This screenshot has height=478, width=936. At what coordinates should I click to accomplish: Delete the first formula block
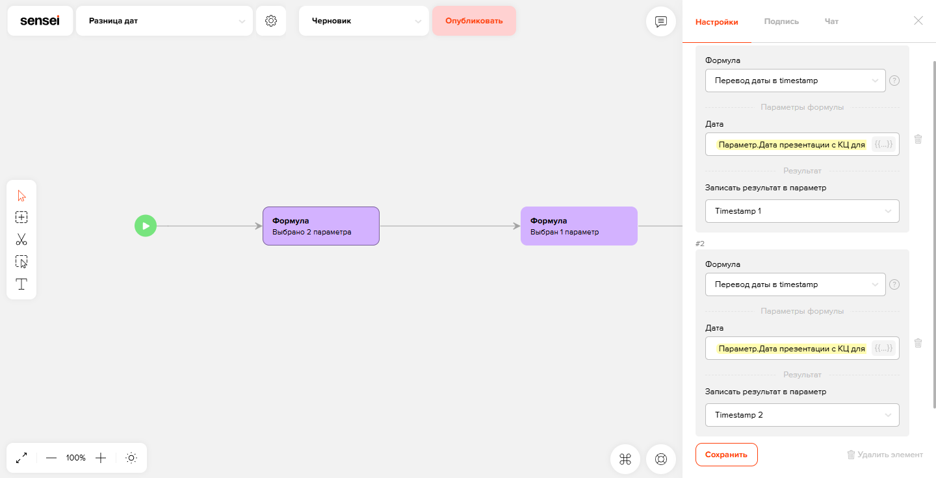tap(918, 139)
